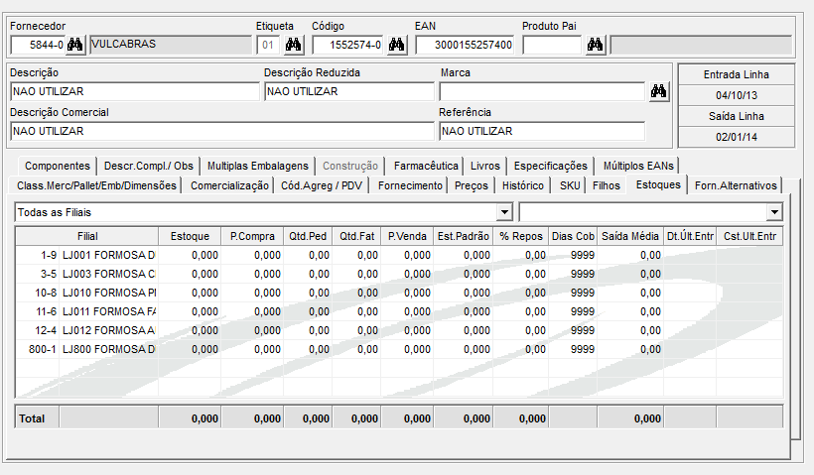Image resolution: width=814 pixels, height=475 pixels.
Task: Open the empty dropdown beside Filiais selector
Action: 774,212
